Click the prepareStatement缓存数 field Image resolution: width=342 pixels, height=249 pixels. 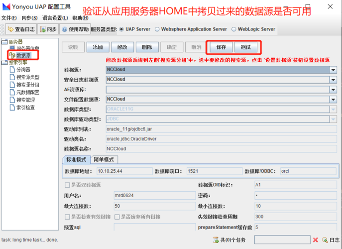[296, 227]
